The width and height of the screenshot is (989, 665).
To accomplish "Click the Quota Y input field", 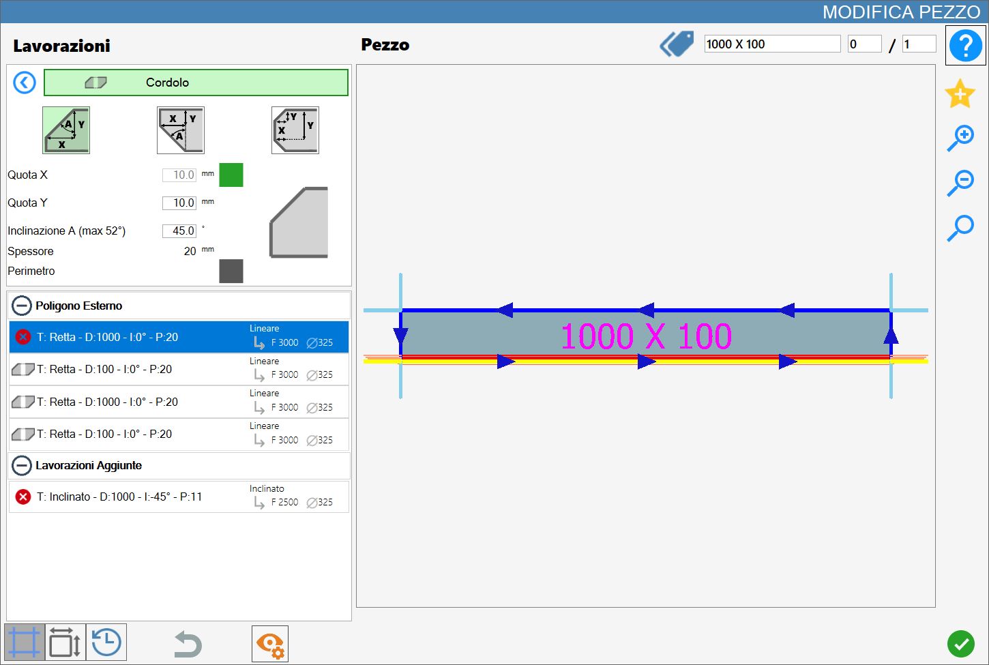I will coord(179,203).
